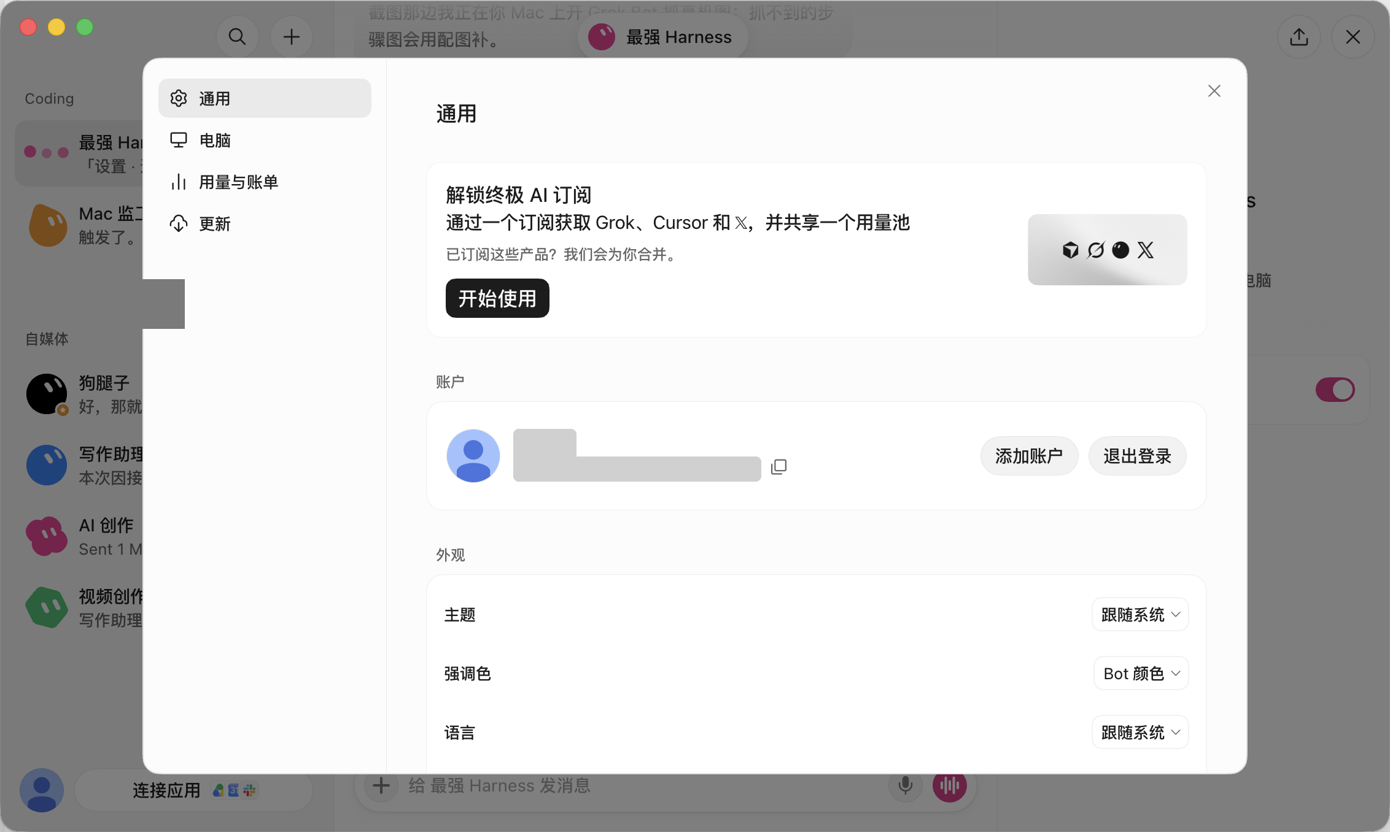Click the Coding section label
Viewport: 1390px width, 832px height.
pos(49,98)
